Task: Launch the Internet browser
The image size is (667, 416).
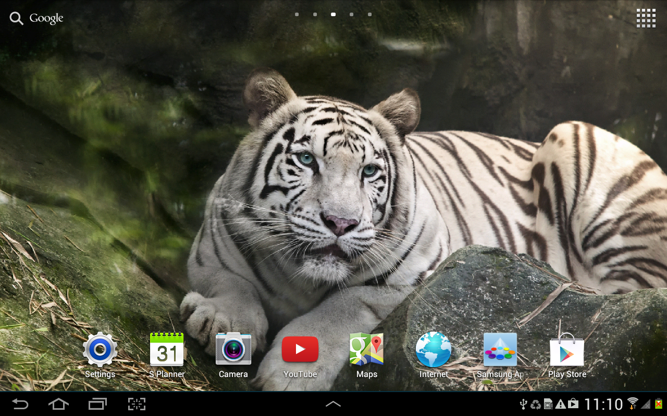Action: pos(433,349)
